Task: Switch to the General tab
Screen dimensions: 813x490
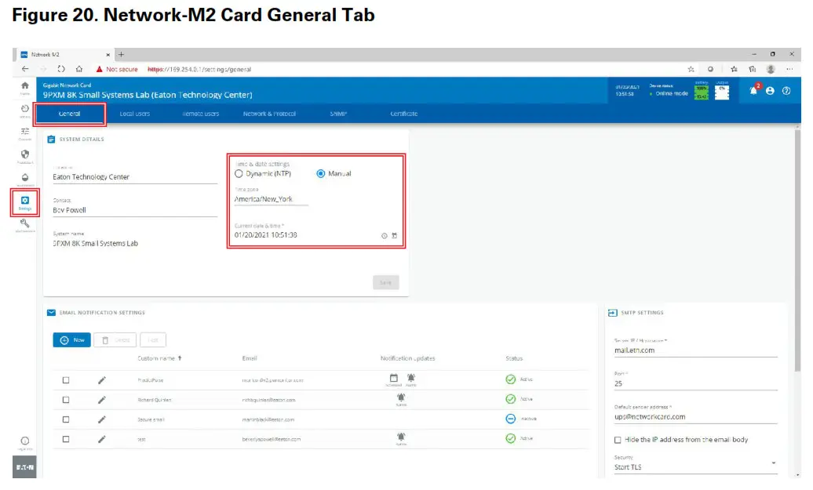Action: [x=70, y=114]
